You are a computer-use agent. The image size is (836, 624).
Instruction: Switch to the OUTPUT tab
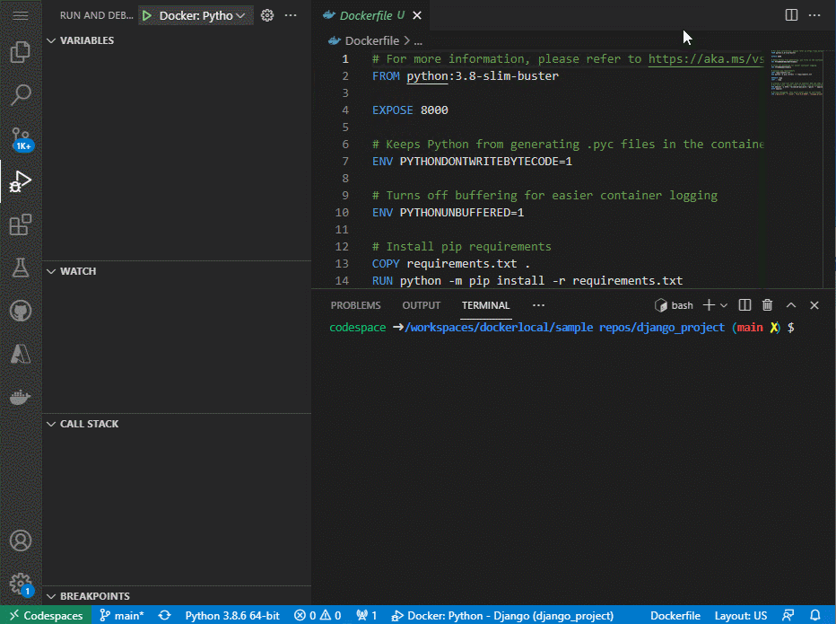422,305
